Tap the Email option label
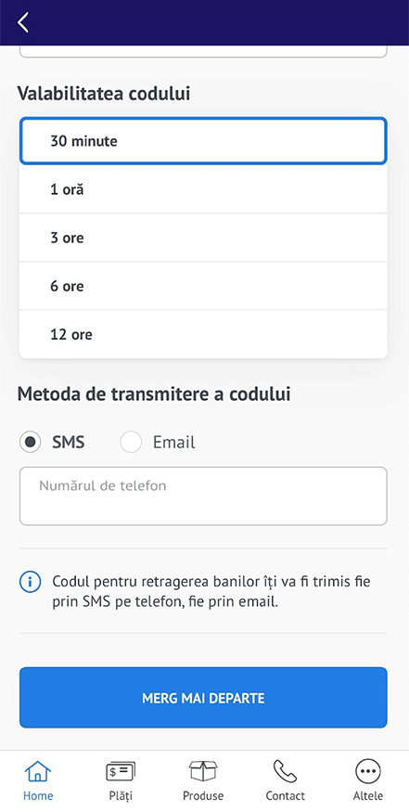This screenshot has width=409, height=812. click(x=174, y=443)
